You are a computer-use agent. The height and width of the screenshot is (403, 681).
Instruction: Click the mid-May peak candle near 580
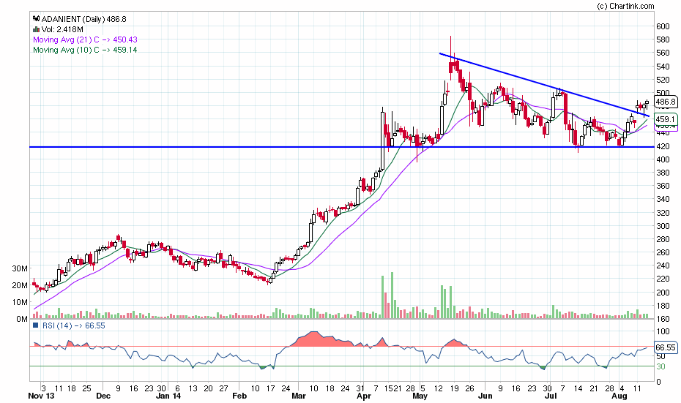click(451, 58)
